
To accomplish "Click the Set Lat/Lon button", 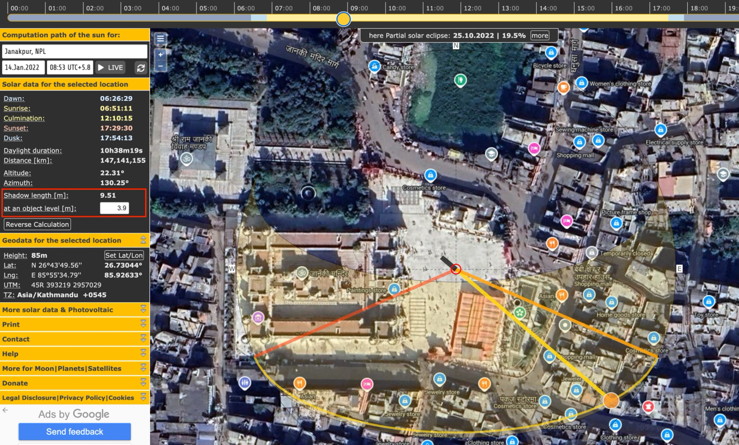I will click(x=124, y=255).
